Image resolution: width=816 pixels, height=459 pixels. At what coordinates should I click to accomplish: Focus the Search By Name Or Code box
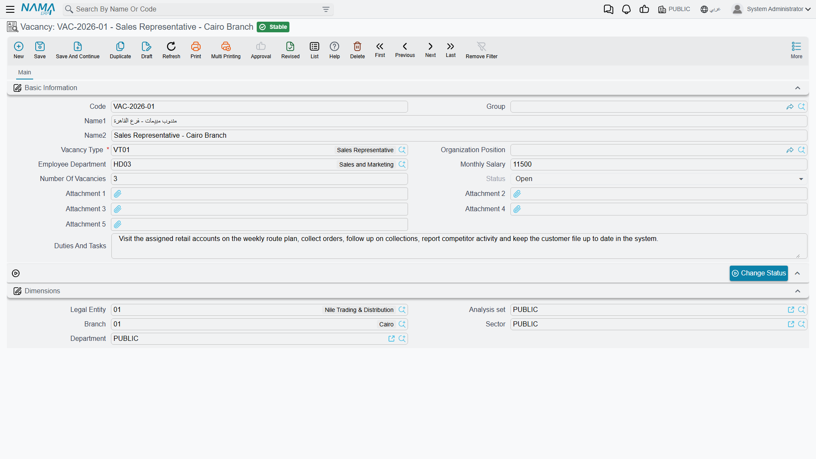[x=198, y=9]
